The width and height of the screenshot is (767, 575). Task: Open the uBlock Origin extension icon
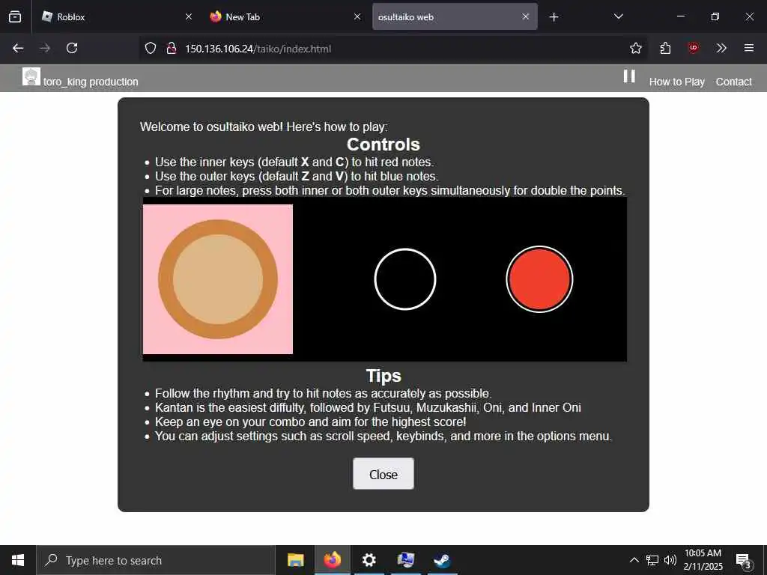[x=693, y=48]
